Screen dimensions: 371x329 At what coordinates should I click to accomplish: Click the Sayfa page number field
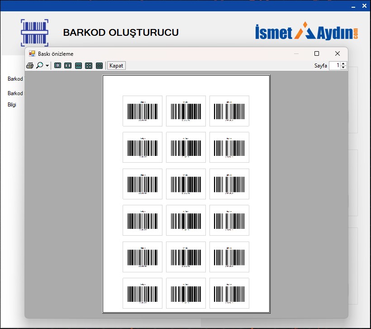click(334, 66)
